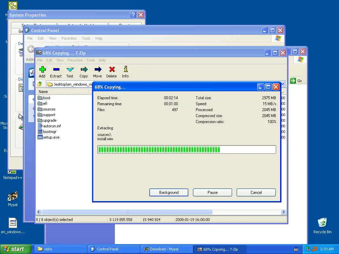Click the System Properties help question-mark button
This screenshot has height=254, width=339.
(133, 15)
